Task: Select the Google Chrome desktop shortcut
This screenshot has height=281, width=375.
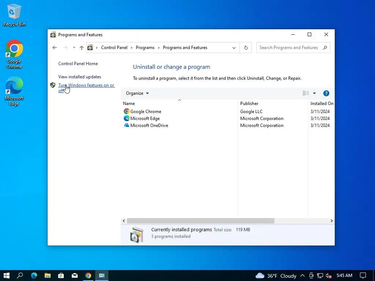Action: coord(14,55)
